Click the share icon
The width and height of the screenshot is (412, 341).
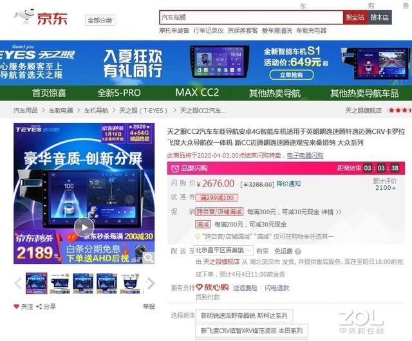pyautogui.click(x=39, y=306)
